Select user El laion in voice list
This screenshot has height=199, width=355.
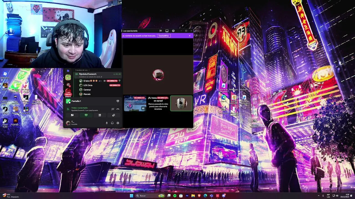(87, 81)
